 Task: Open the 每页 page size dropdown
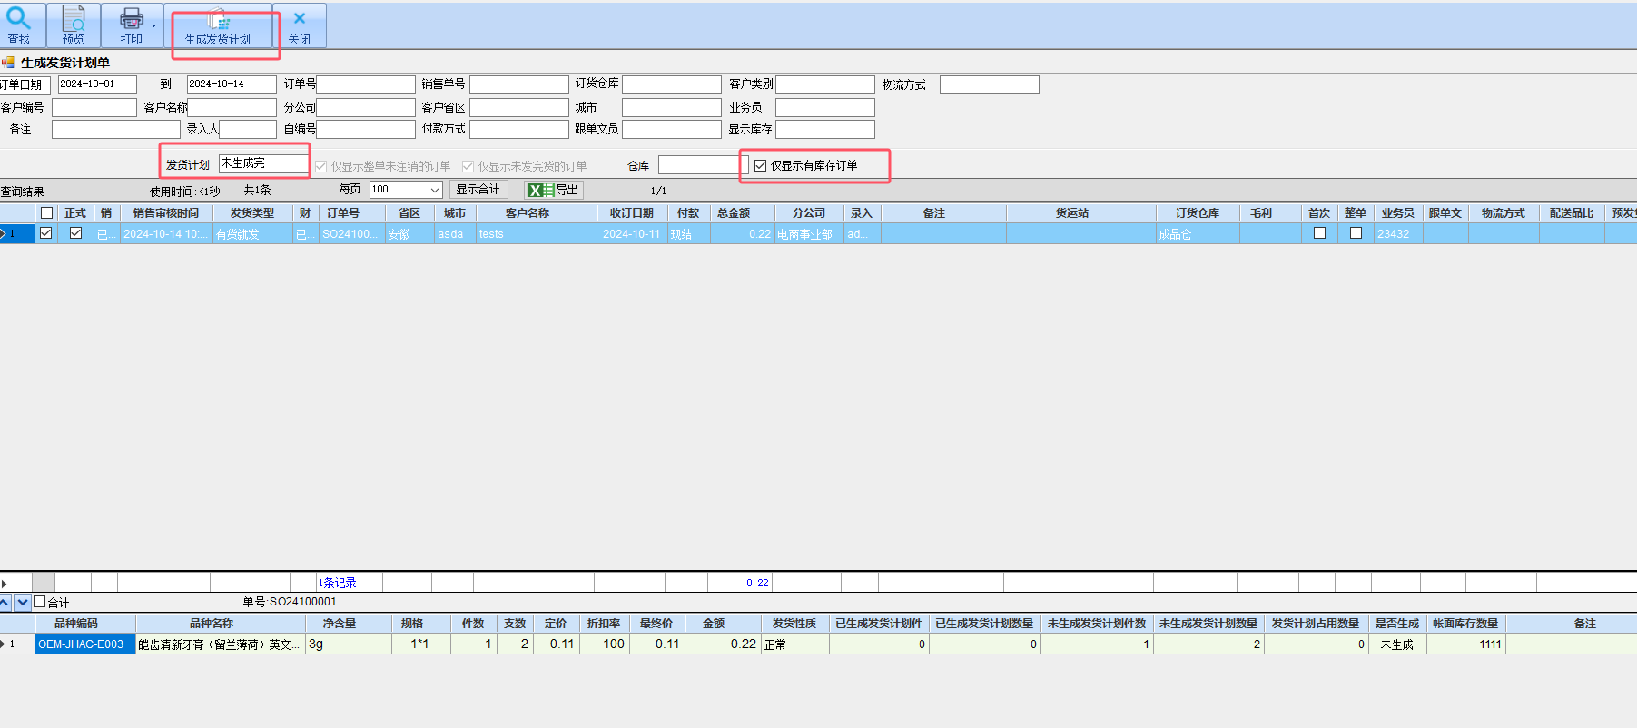tap(435, 190)
